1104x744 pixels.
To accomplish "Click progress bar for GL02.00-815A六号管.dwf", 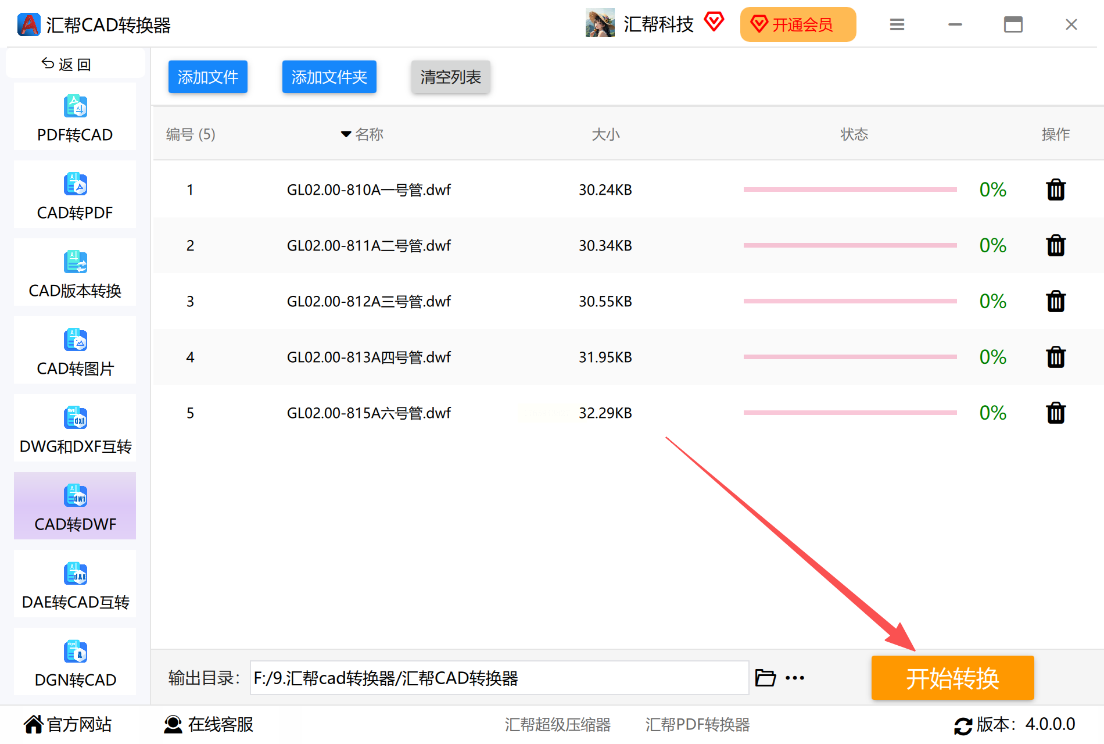I will click(x=850, y=413).
